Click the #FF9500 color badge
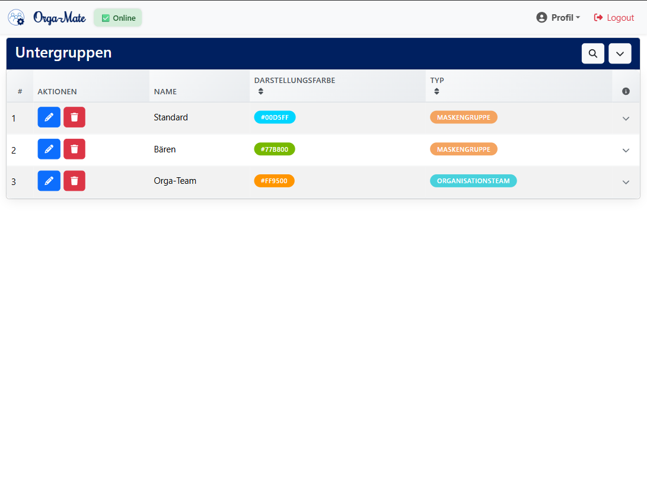The width and height of the screenshot is (647, 485). coord(274,181)
